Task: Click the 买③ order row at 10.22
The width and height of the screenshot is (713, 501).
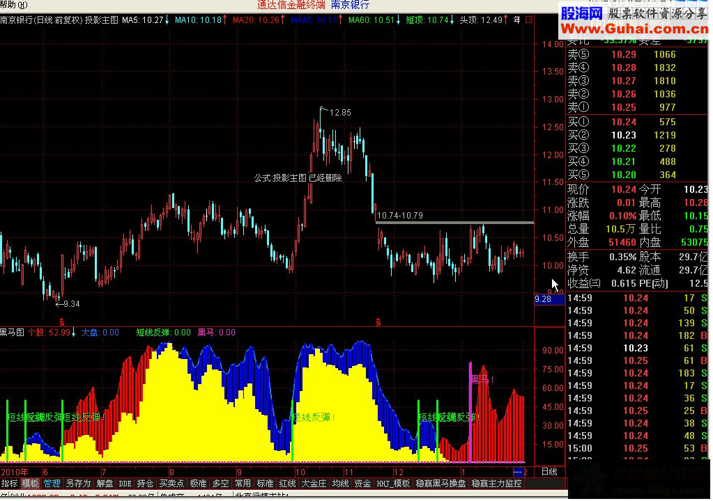Action: tap(638, 148)
